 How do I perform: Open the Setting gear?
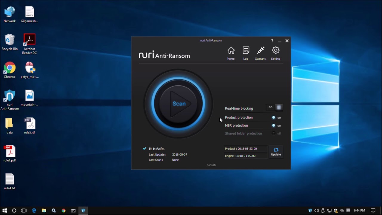coord(275,53)
